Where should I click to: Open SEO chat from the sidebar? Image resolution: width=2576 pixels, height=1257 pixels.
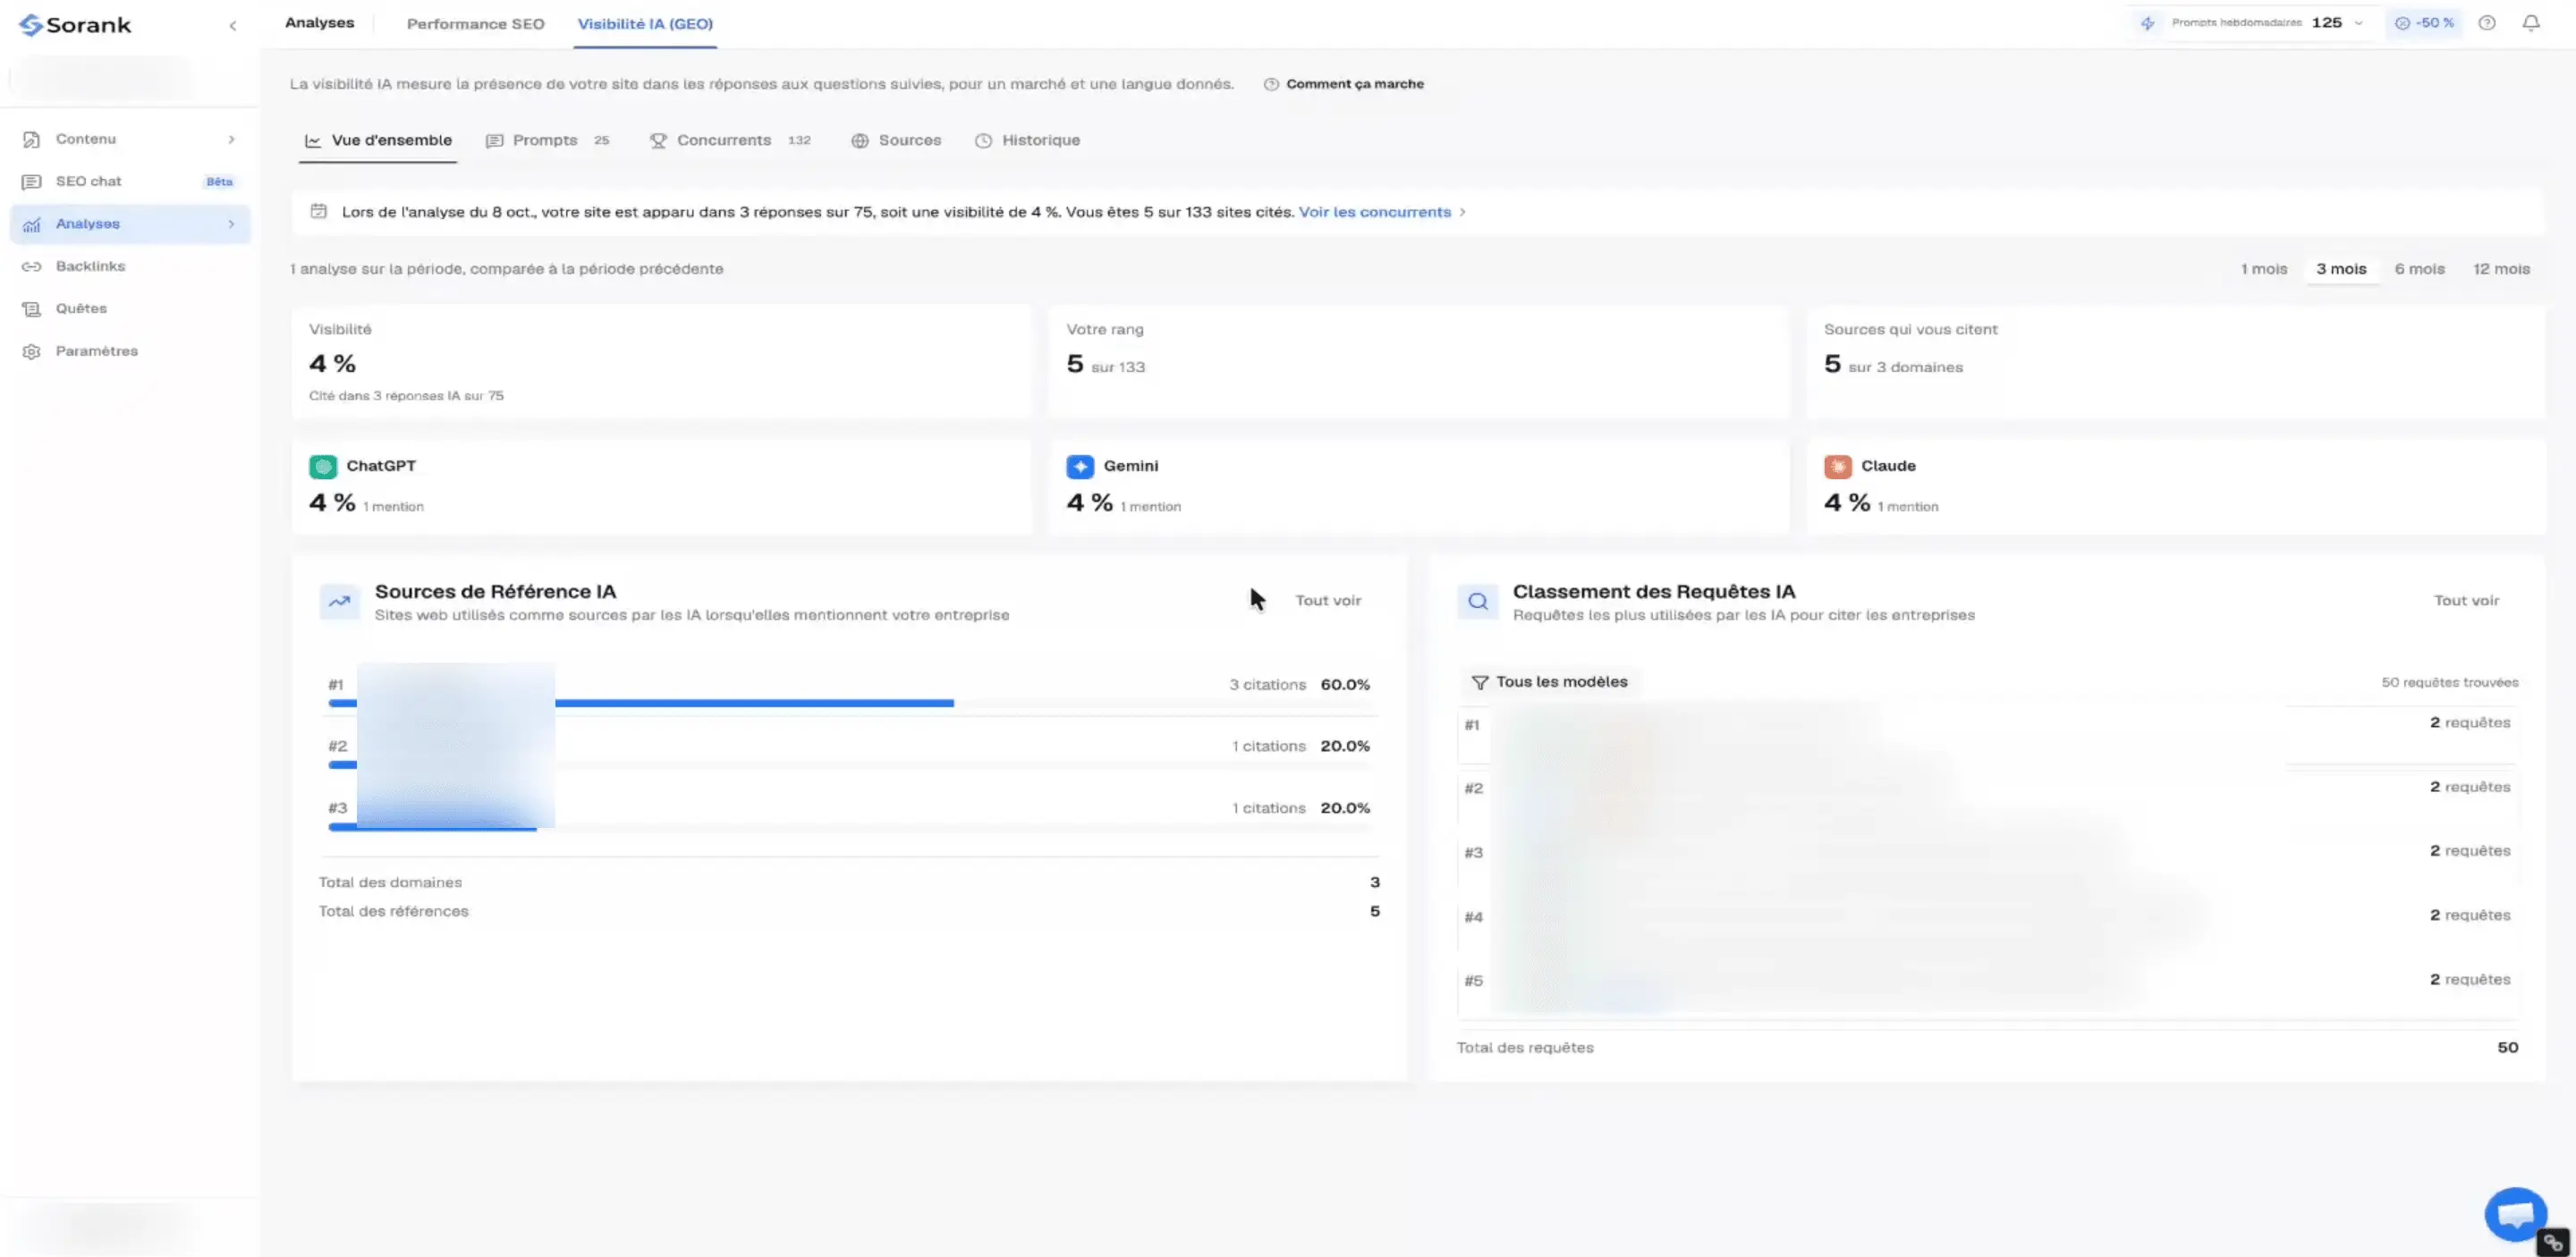click(x=130, y=181)
